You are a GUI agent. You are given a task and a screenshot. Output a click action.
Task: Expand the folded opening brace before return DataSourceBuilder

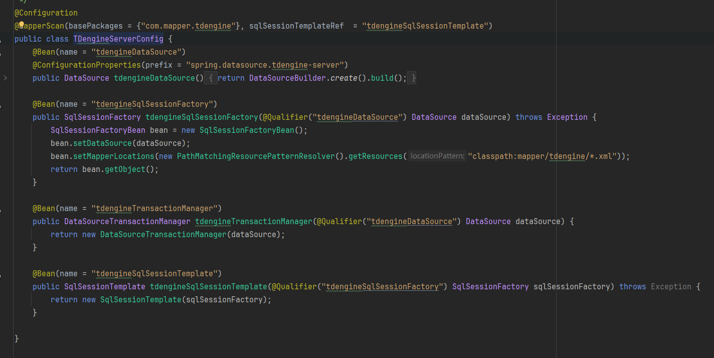tap(212, 78)
